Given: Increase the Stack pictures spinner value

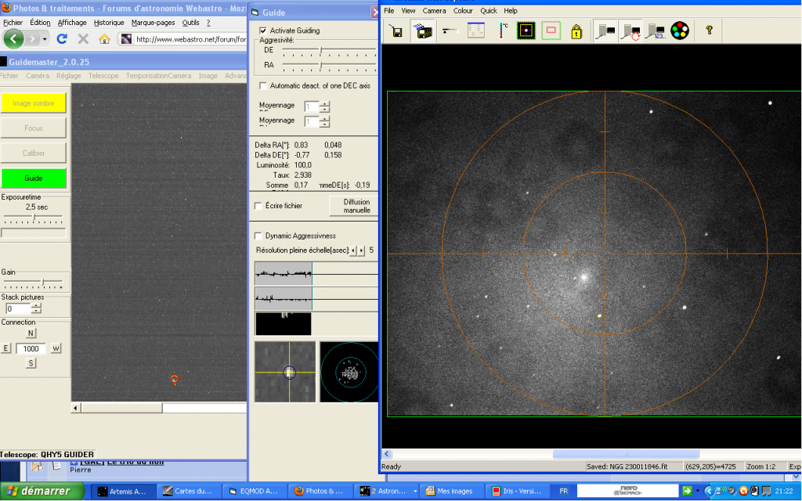Looking at the screenshot, I should [x=36, y=305].
